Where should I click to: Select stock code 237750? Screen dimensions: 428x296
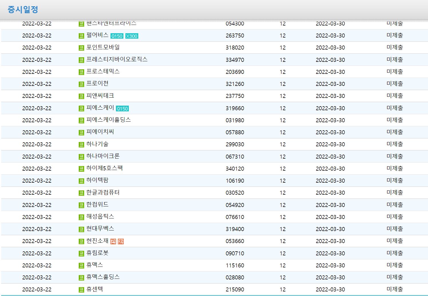tap(235, 96)
